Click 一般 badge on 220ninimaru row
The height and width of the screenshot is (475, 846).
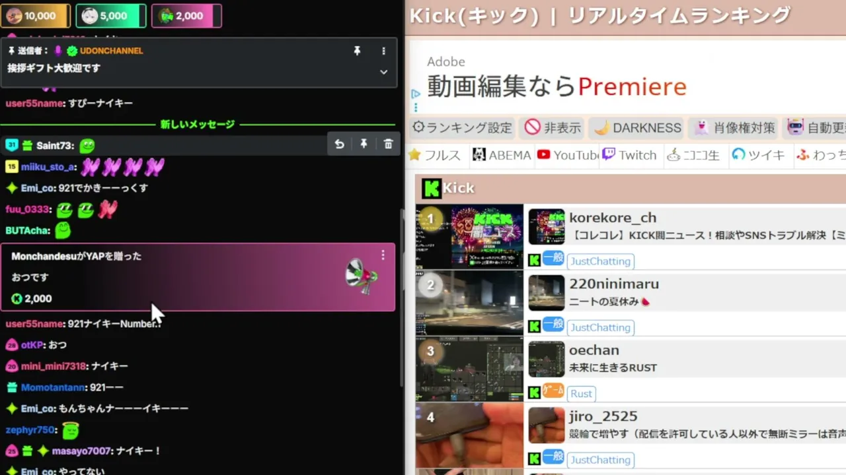tap(553, 325)
